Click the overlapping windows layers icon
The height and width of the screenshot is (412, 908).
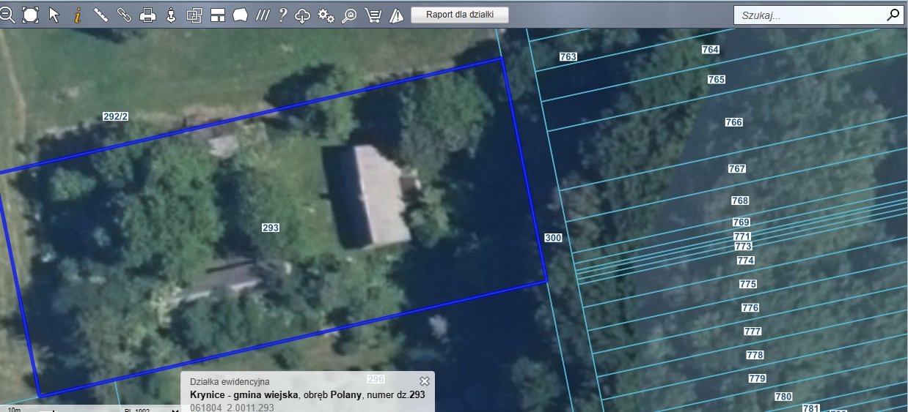pyautogui.click(x=194, y=15)
